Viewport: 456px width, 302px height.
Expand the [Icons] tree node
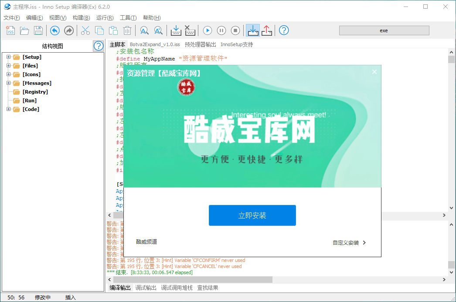coord(8,74)
